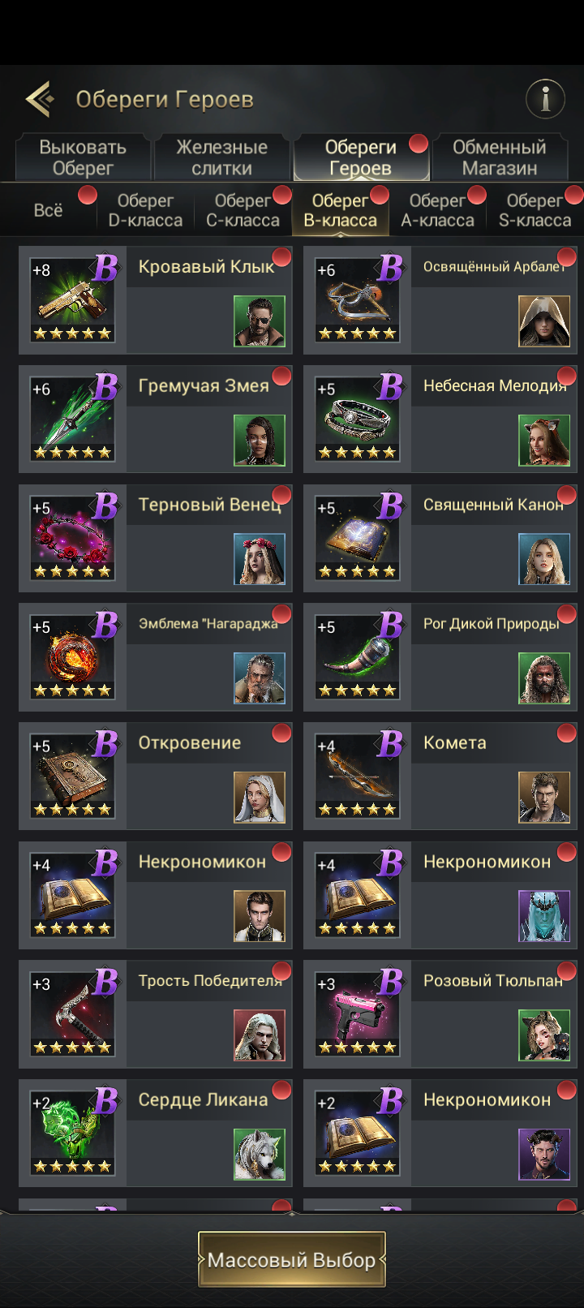
Task: Filter by Оберег S-класса
Action: click(x=535, y=210)
